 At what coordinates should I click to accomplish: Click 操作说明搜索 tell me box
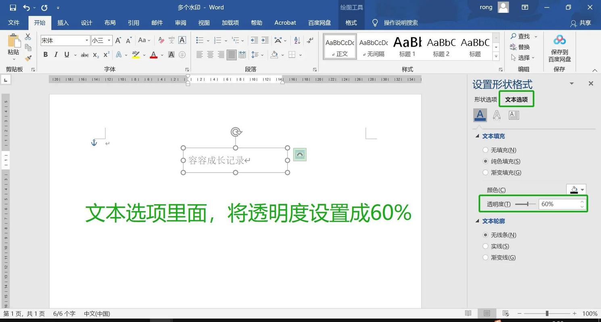click(401, 23)
